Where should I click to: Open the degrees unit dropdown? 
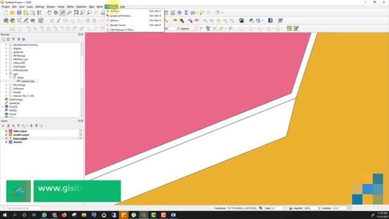tap(189, 29)
